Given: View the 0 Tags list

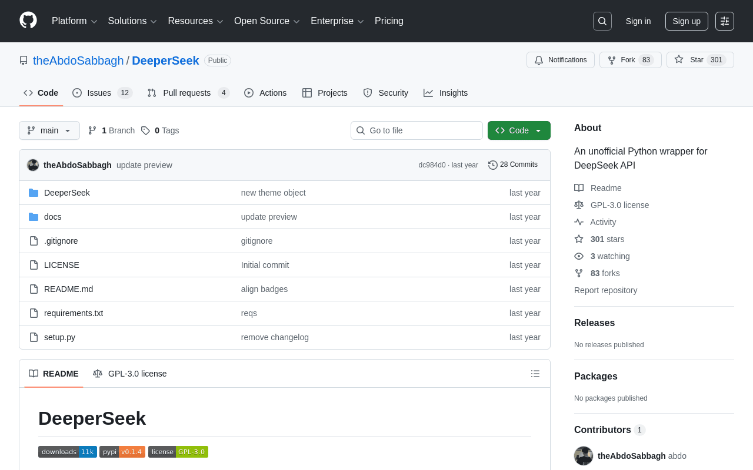Looking at the screenshot, I should pyautogui.click(x=160, y=130).
